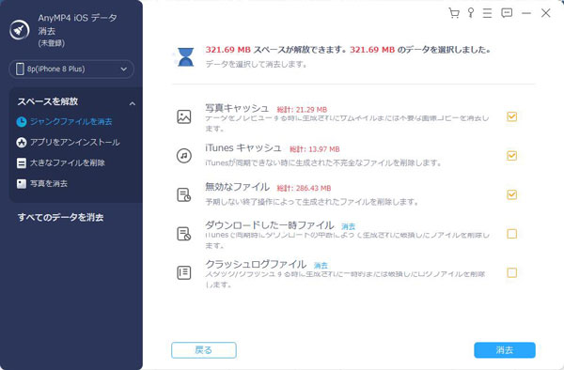Open the feedback chat icon

(507, 13)
